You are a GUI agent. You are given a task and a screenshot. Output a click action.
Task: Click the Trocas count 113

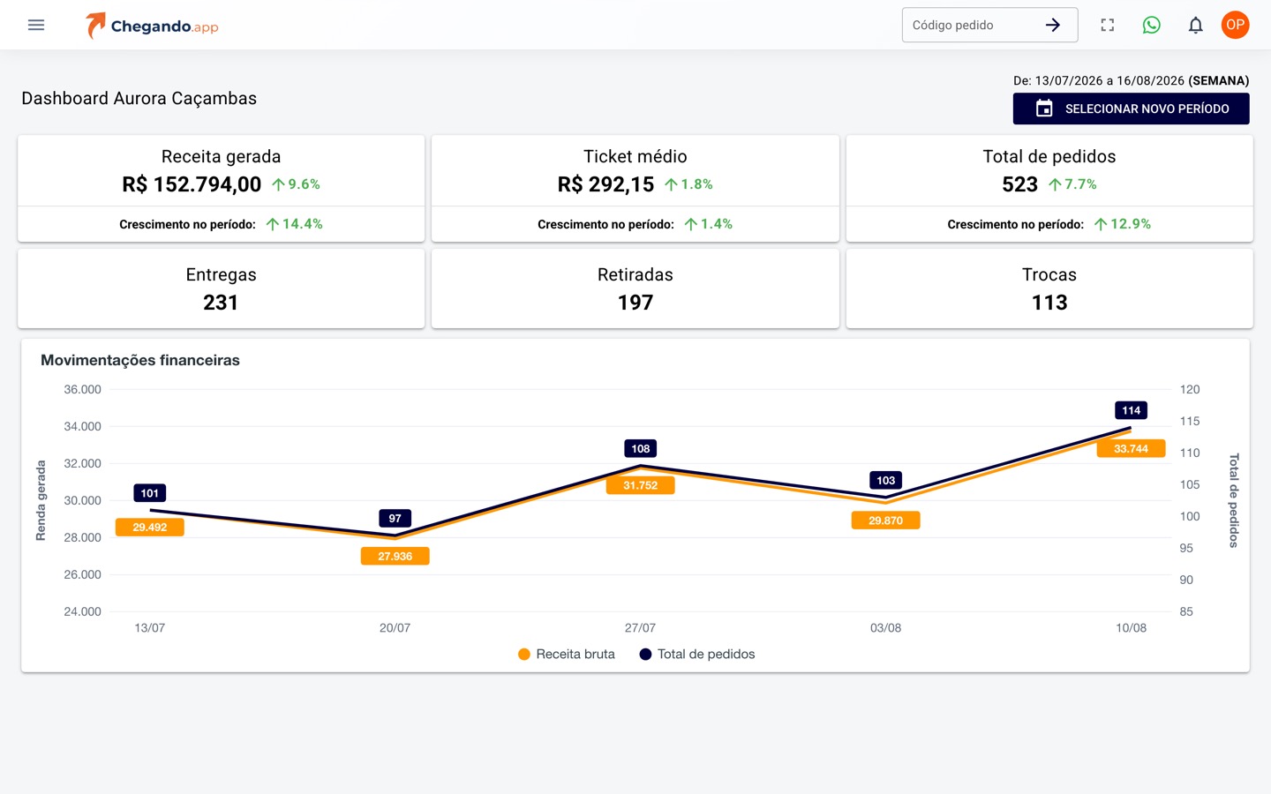click(1049, 303)
